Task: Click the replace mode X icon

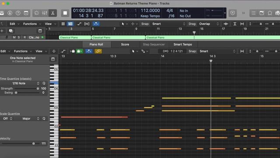Action: click(x=232, y=13)
